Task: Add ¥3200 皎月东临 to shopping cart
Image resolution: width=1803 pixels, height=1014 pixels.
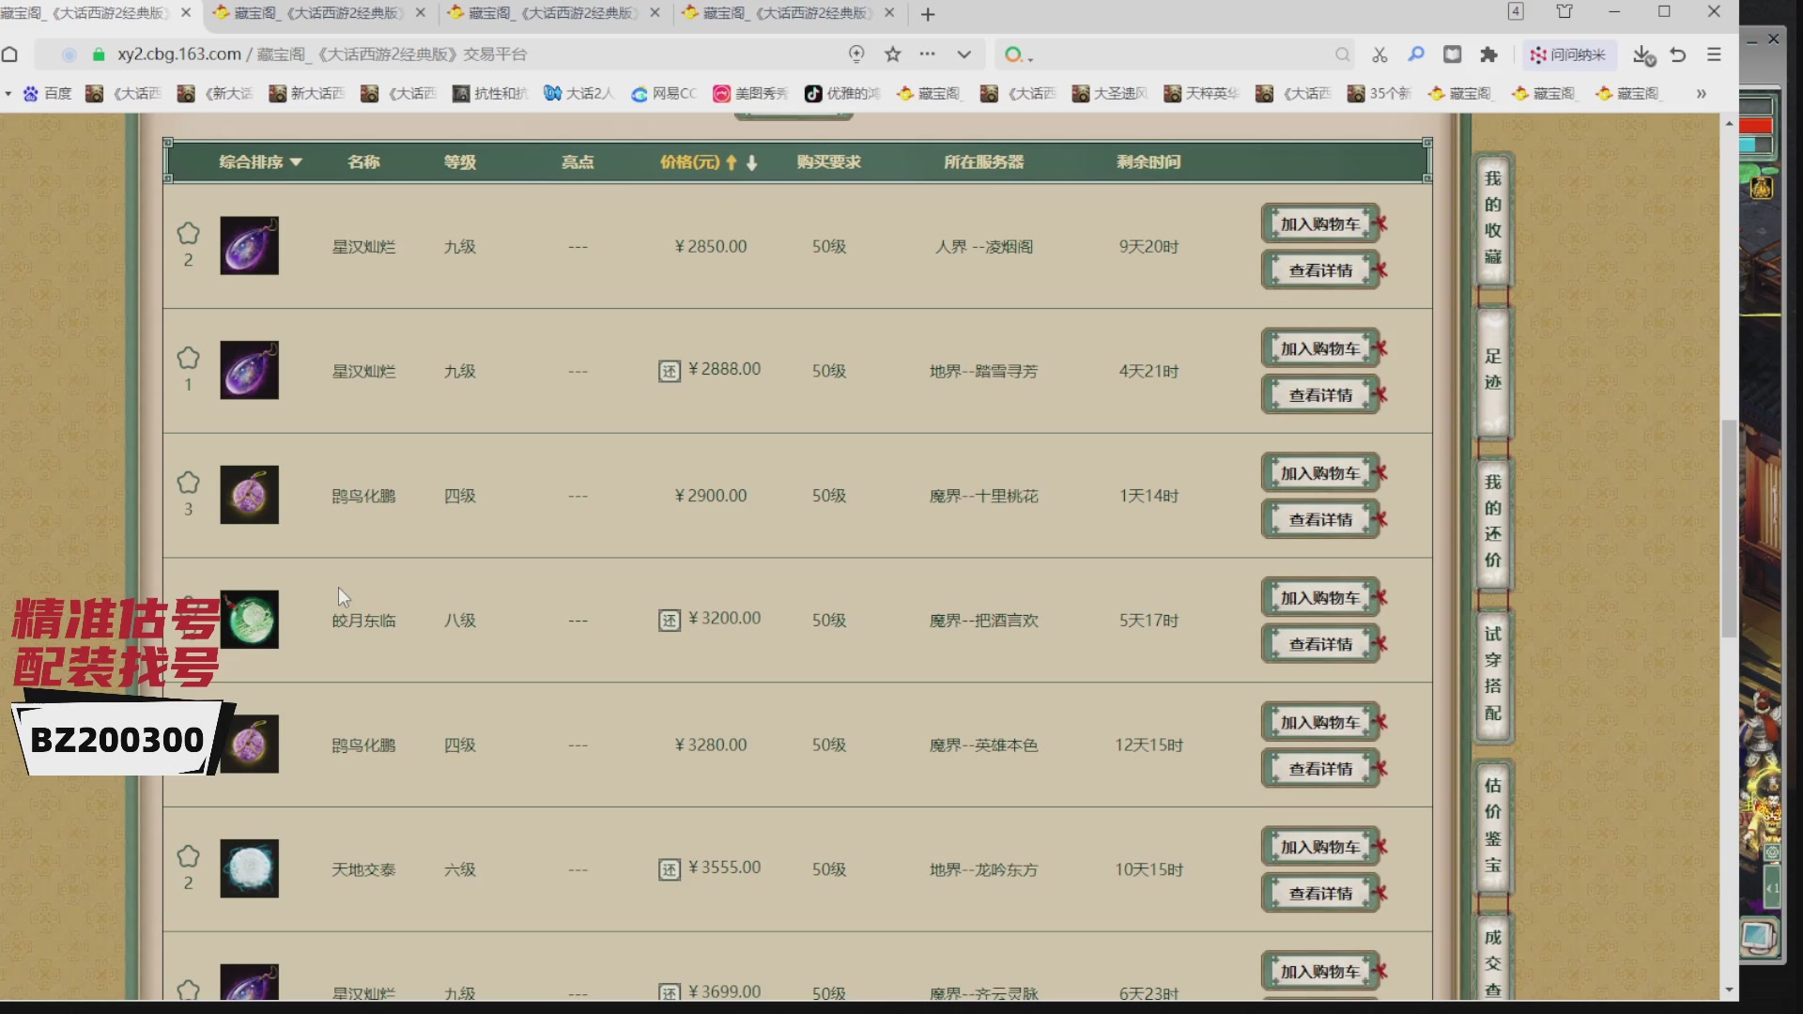Action: pyautogui.click(x=1319, y=598)
